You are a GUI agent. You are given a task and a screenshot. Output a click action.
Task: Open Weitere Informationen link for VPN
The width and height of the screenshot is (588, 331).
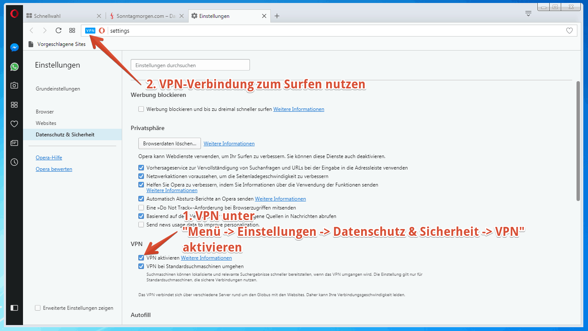pyautogui.click(x=207, y=258)
